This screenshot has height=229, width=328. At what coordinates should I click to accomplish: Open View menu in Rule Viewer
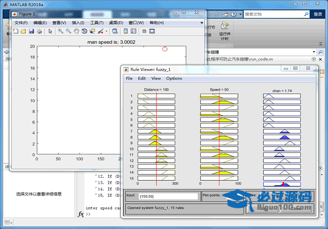click(x=156, y=78)
